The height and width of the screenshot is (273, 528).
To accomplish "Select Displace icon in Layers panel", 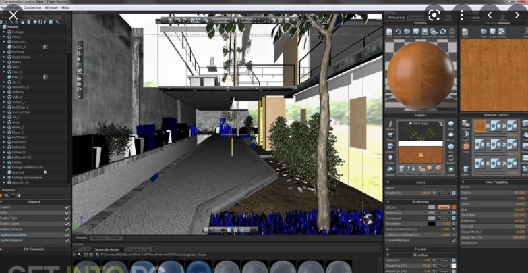I will [390, 148].
